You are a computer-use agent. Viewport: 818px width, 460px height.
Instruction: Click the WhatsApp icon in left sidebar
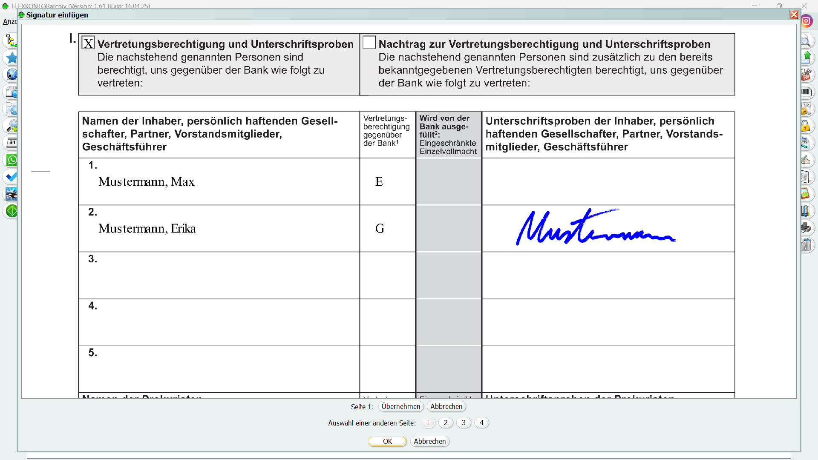(12, 160)
